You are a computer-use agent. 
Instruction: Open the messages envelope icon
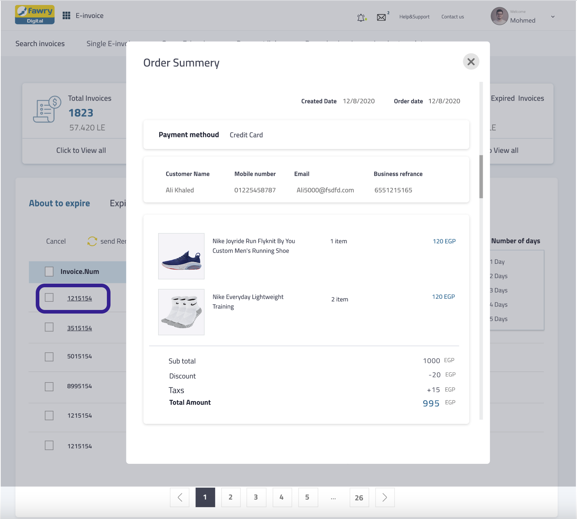pos(381,17)
